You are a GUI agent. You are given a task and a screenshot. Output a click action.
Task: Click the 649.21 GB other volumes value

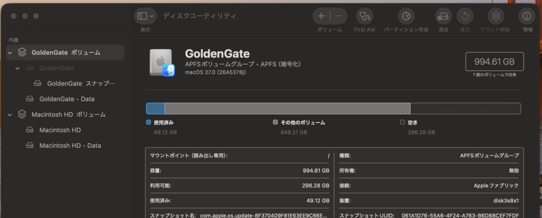coord(294,132)
